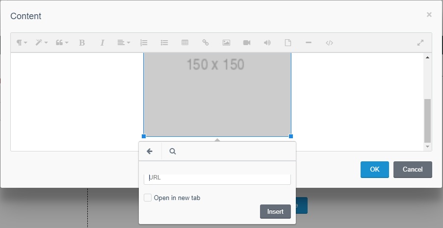Screen dimensions: 443x228
Task: Click the insert link chain icon
Action: pyautogui.click(x=206, y=43)
